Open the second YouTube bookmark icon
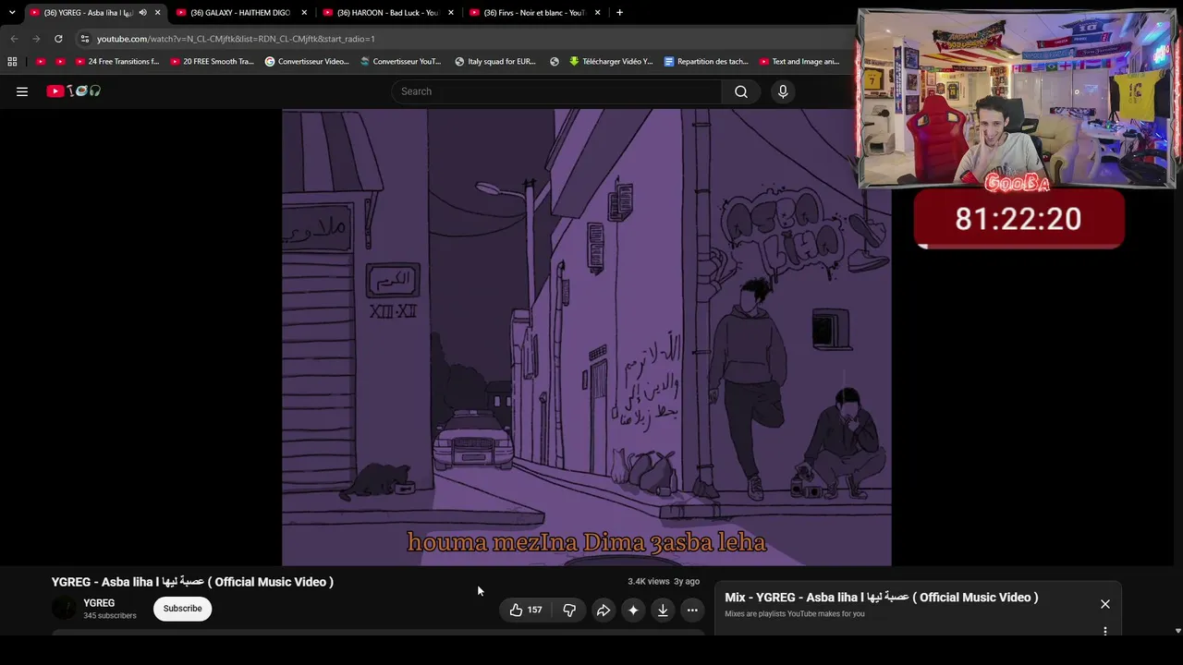The image size is (1183, 665). point(61,62)
